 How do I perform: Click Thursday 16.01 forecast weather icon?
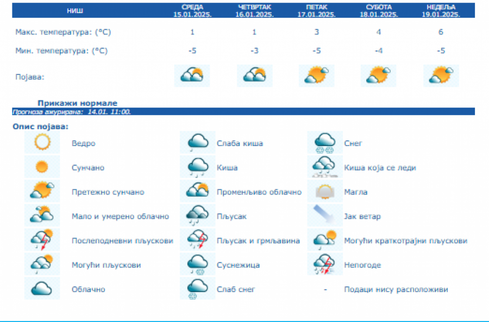click(x=255, y=75)
